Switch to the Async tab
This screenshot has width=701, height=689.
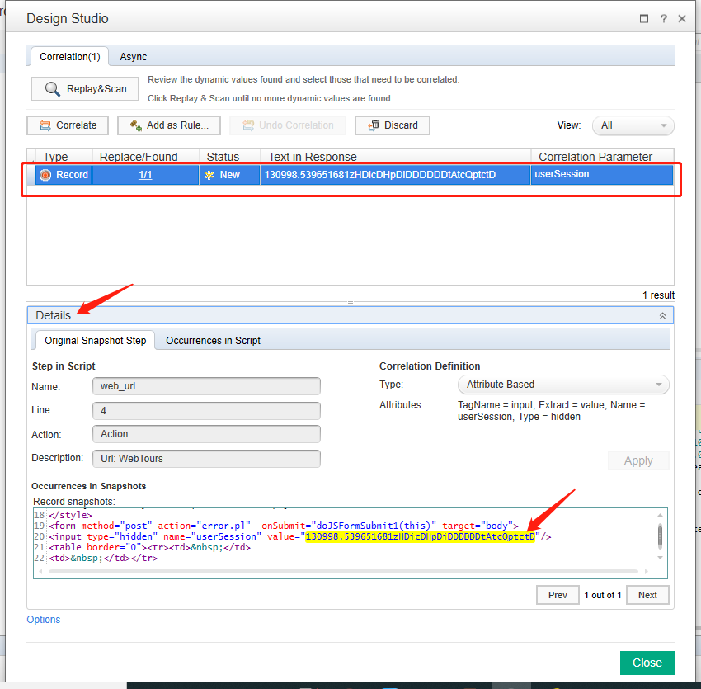tap(134, 57)
